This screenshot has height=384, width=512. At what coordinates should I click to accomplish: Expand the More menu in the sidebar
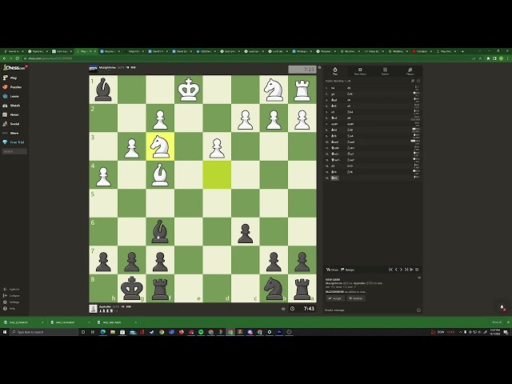click(x=10, y=133)
